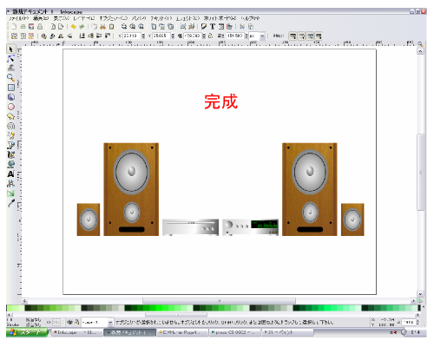Select the Gradient tool
The image size is (434, 347).
pyautogui.click(x=11, y=193)
